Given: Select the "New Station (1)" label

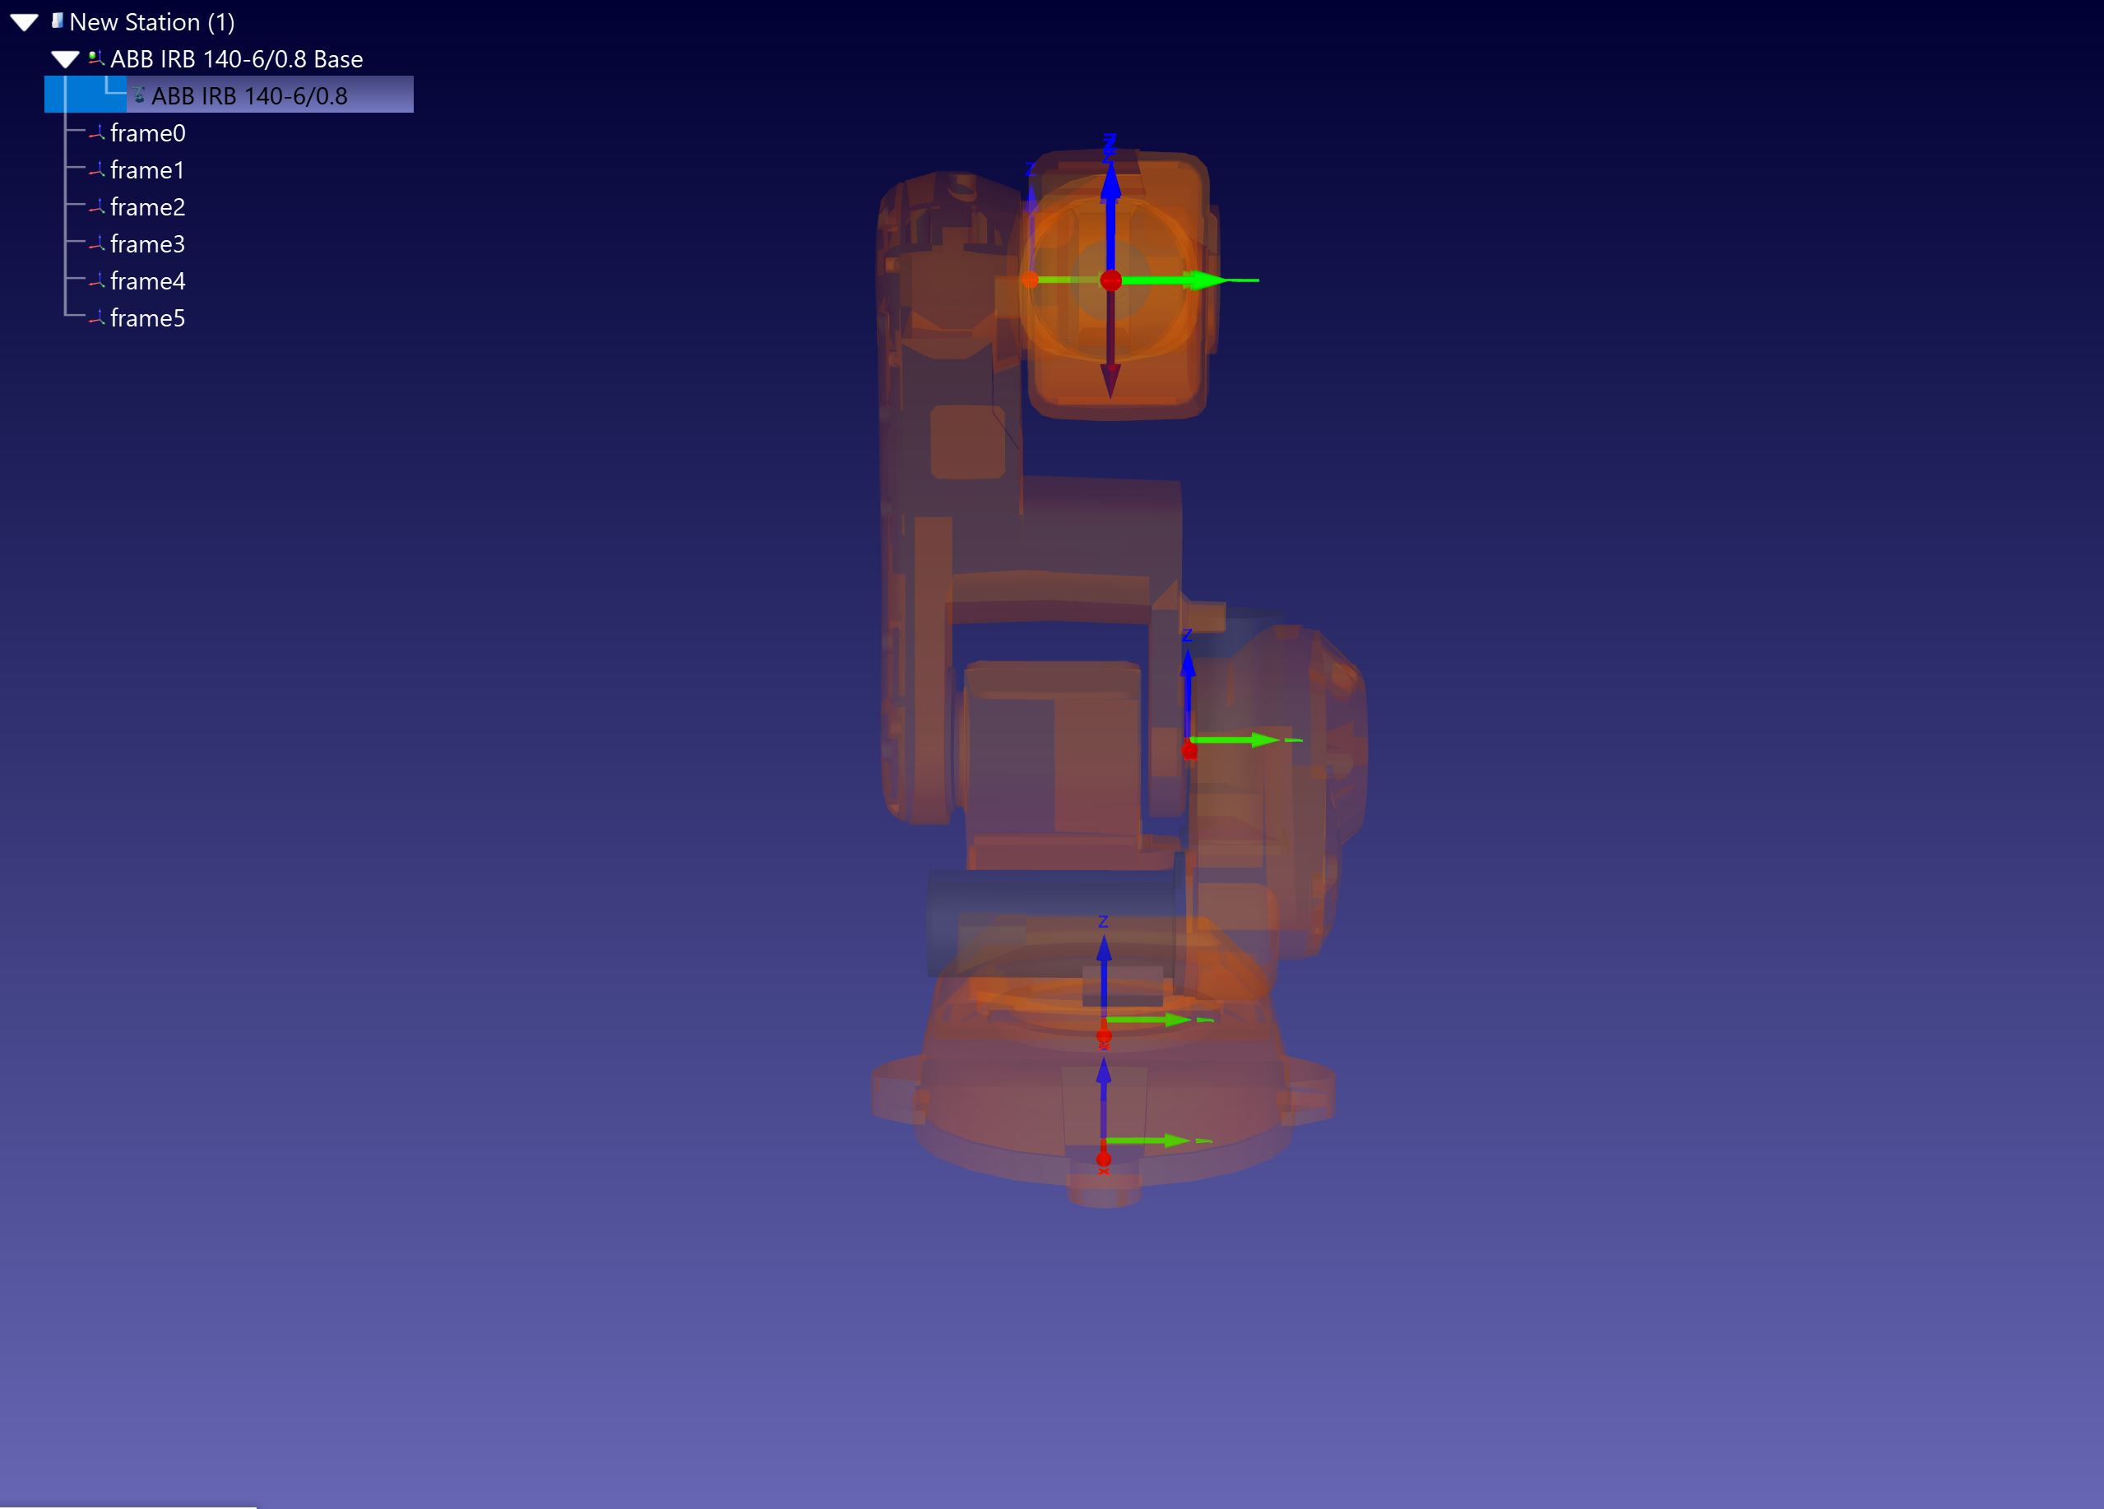Looking at the screenshot, I should point(152,22).
